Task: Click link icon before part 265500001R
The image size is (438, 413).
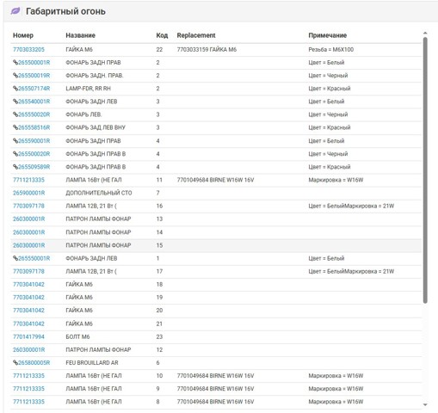Action: [x=15, y=63]
